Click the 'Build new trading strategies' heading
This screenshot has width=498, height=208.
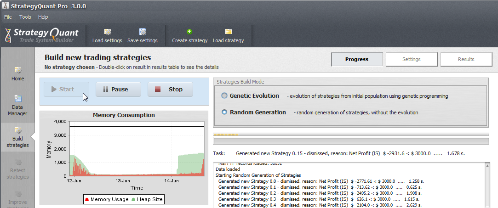pos(98,58)
